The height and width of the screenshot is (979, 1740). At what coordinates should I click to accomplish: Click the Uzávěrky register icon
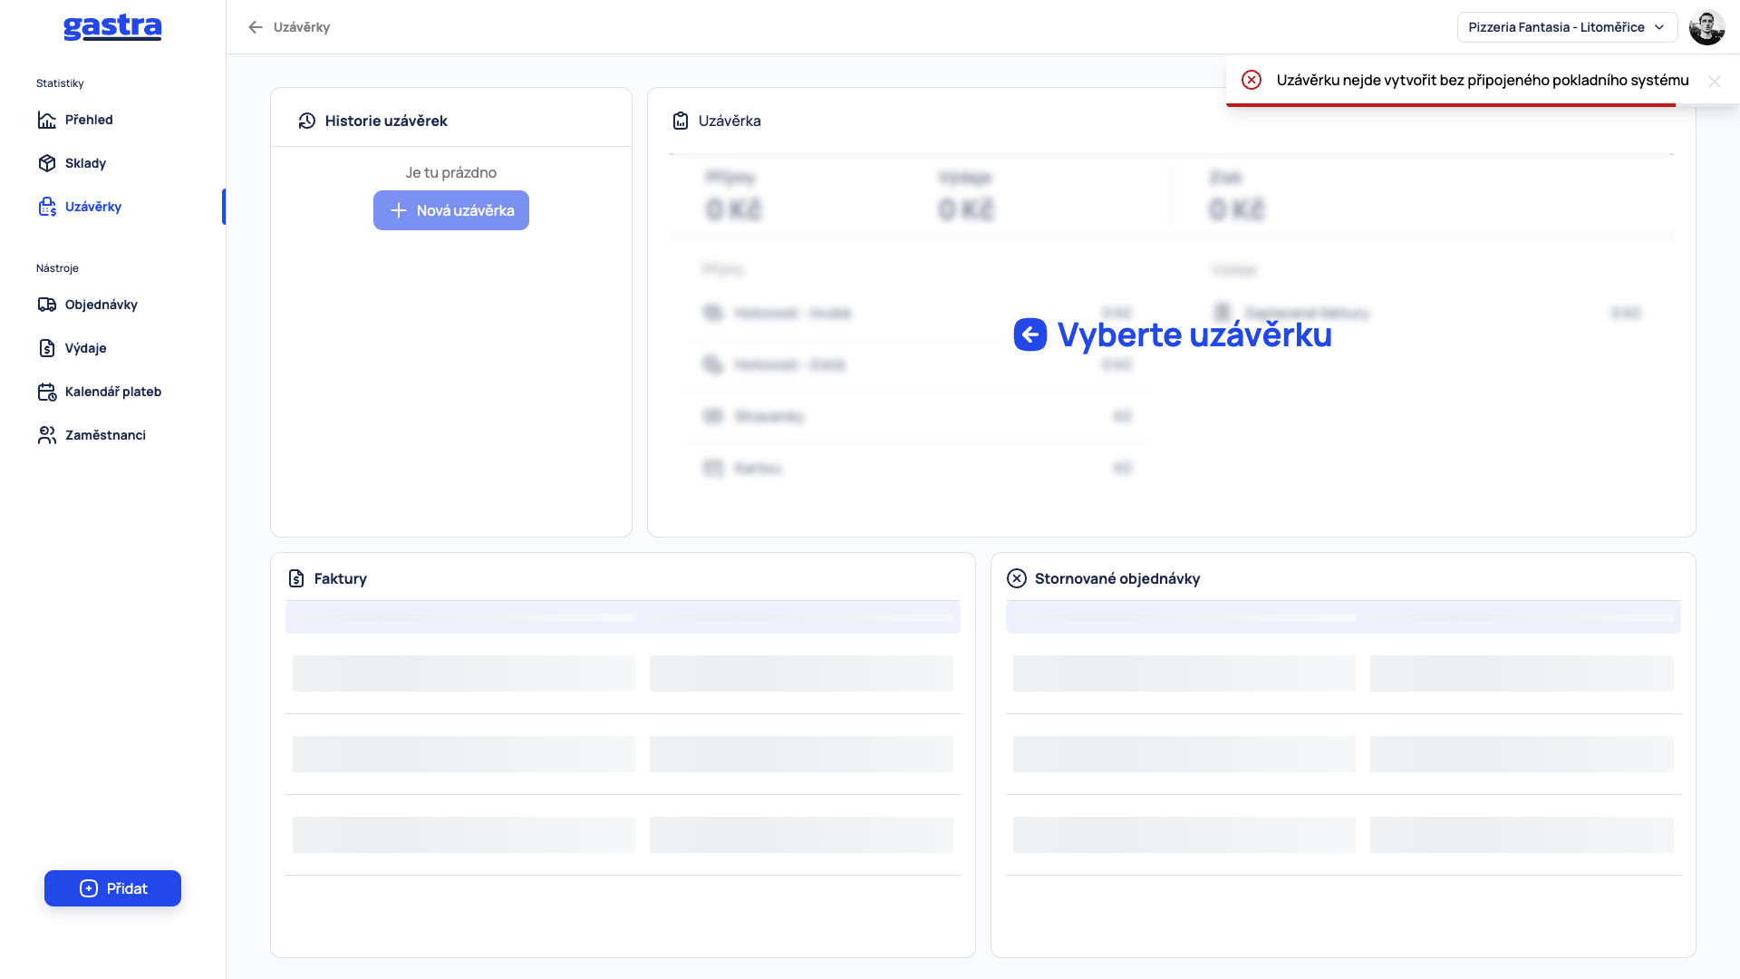tap(47, 207)
